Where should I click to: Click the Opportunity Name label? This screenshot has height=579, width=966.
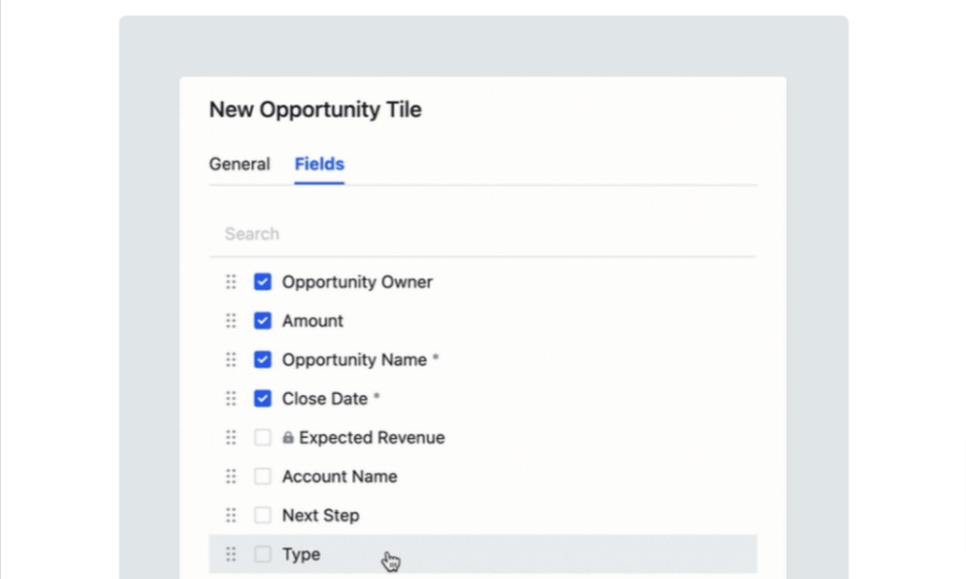click(353, 359)
